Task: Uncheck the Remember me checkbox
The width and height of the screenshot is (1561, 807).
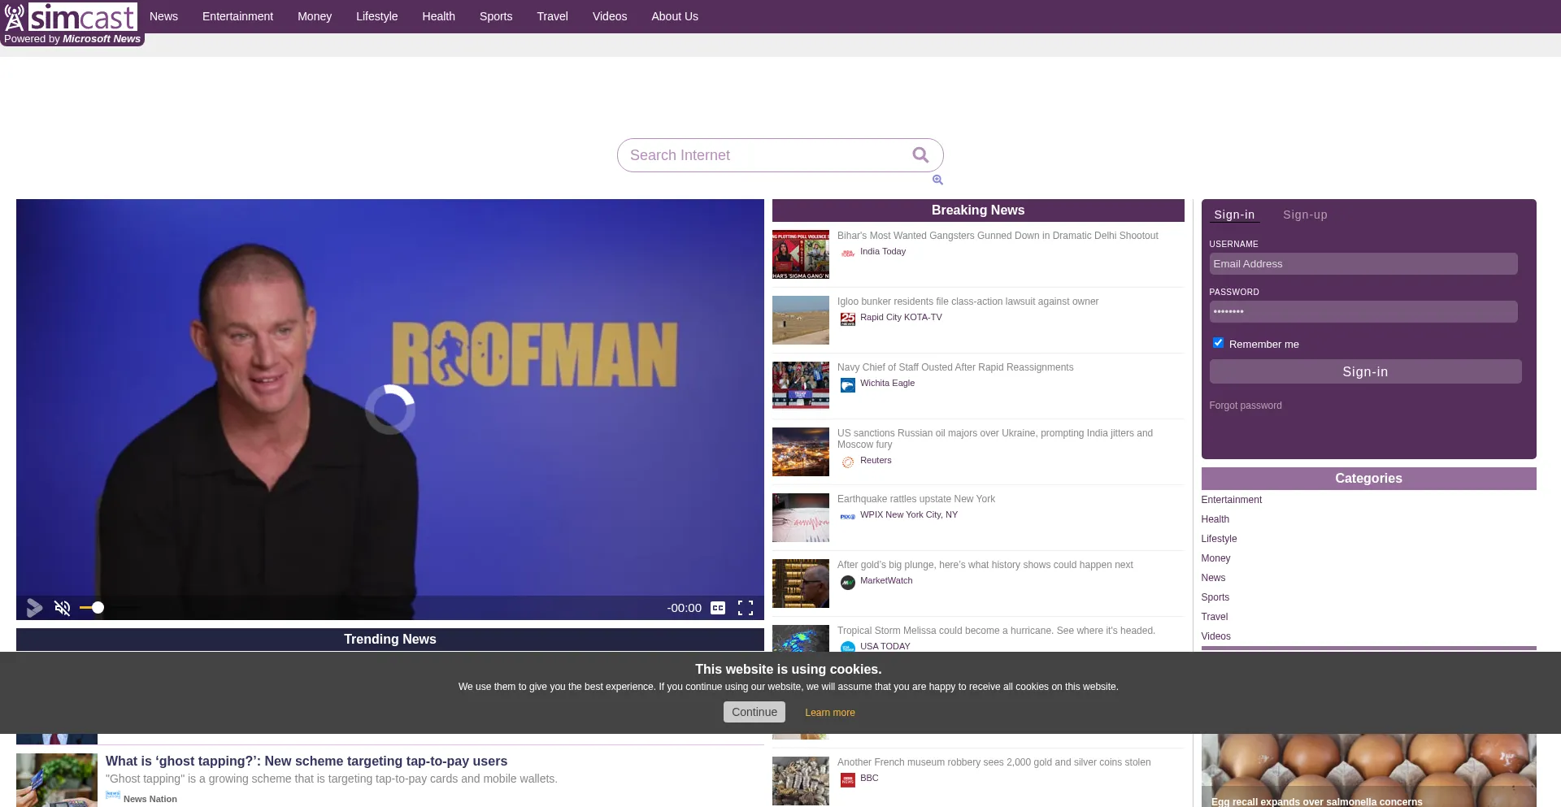Action: pos(1218,343)
